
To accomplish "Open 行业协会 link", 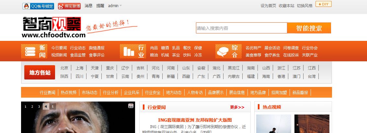I will pos(310,48).
